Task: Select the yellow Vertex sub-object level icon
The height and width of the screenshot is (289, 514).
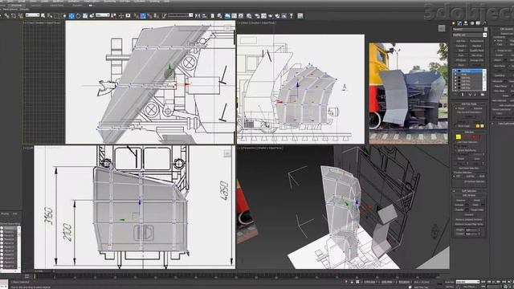Action: (459, 136)
